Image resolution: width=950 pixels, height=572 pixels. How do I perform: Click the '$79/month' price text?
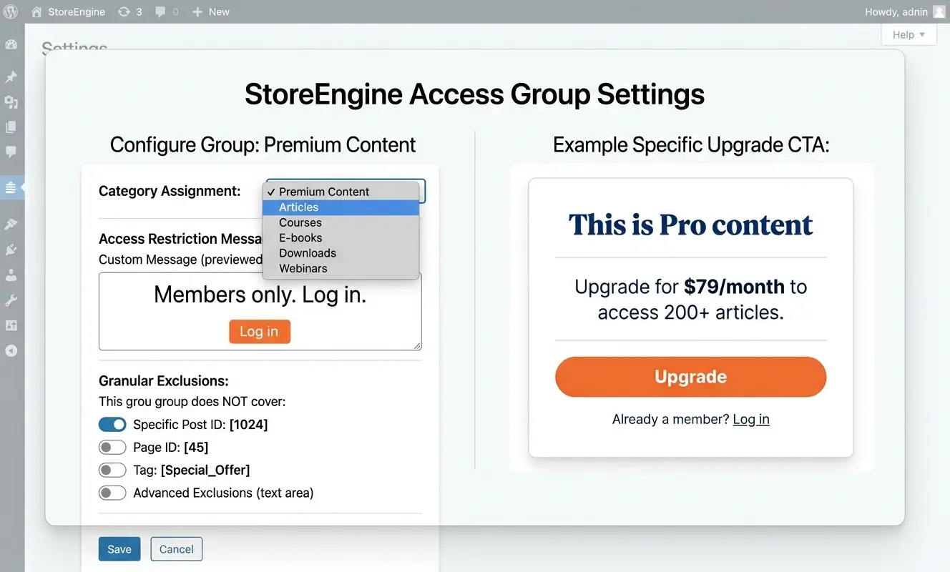coord(734,287)
